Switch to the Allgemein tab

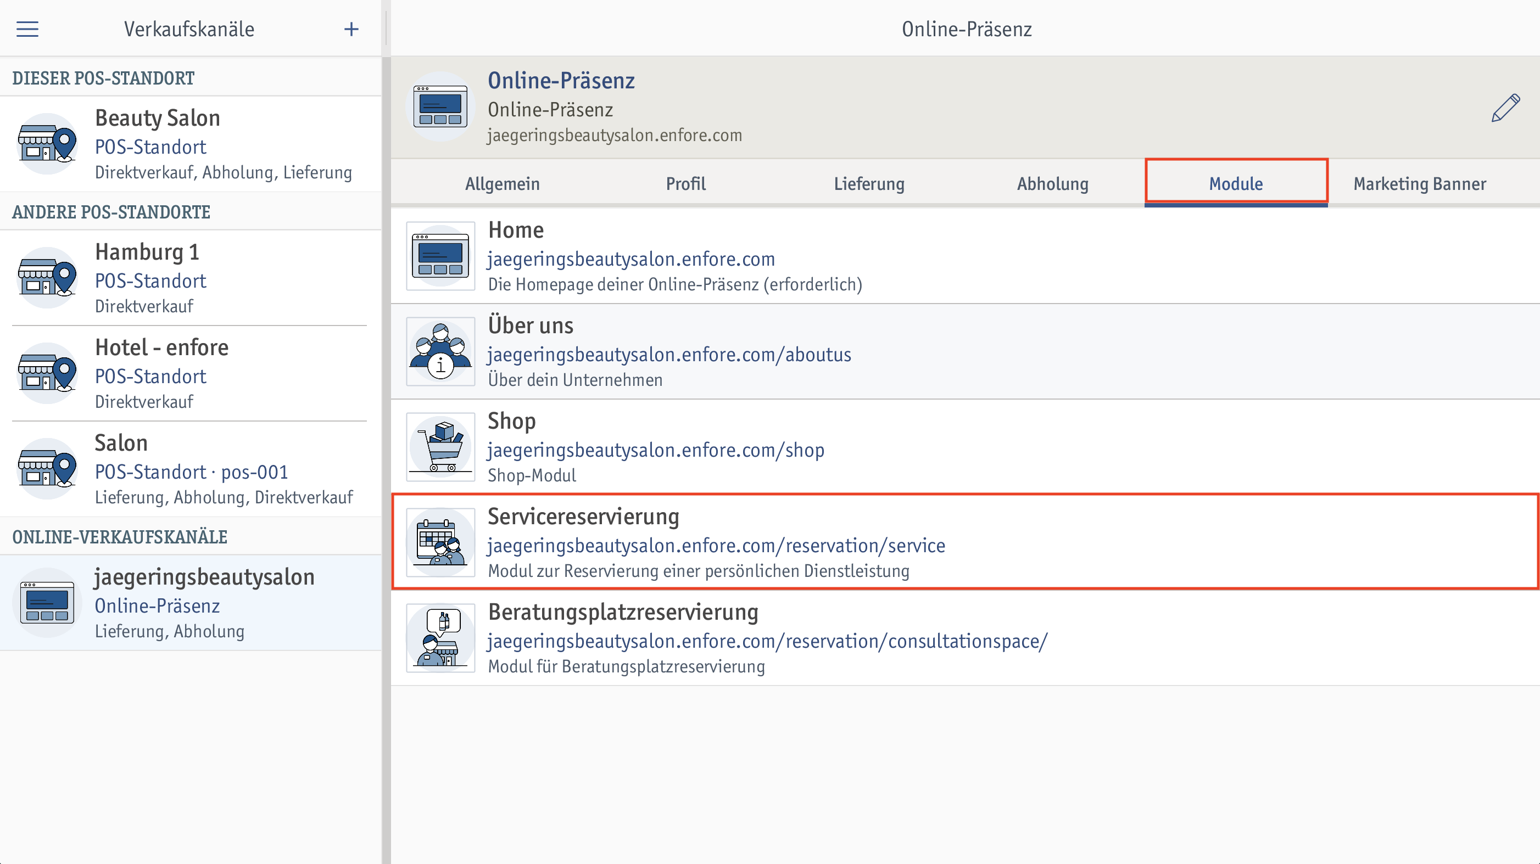tap(502, 183)
